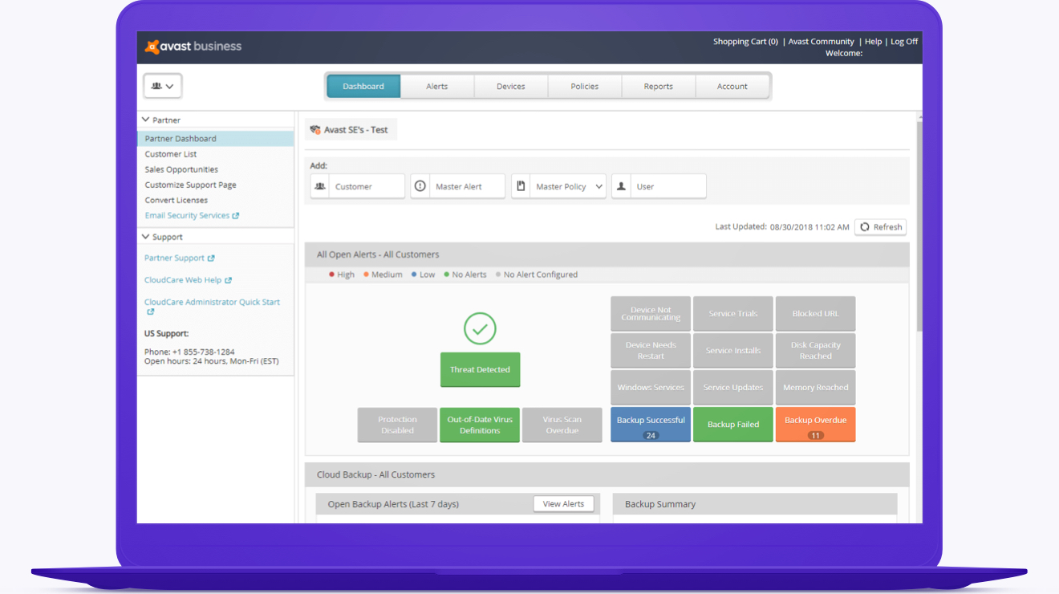Click the blue Backup Successful tile

pyautogui.click(x=651, y=424)
